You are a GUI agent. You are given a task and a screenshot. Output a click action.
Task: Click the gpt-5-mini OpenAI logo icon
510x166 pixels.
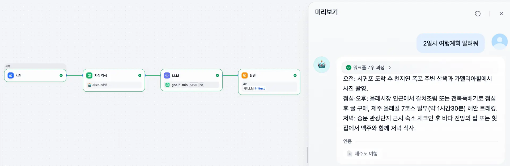[x=168, y=85]
